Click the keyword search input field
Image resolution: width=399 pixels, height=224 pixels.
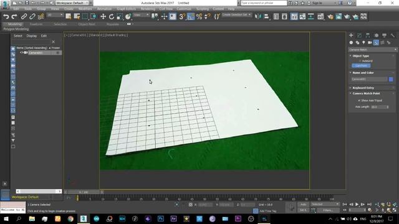point(264,3)
